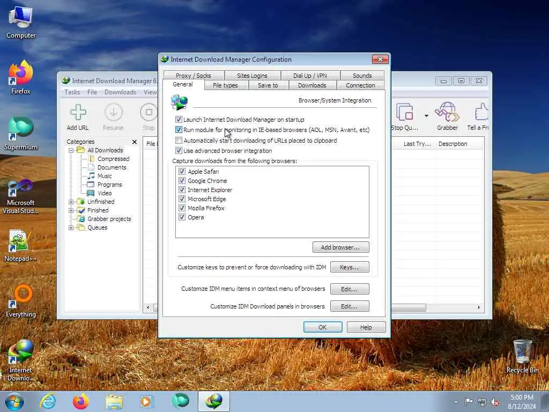The image size is (549, 412).
Task: Open Action Center flag tray icon
Action: click(x=469, y=401)
